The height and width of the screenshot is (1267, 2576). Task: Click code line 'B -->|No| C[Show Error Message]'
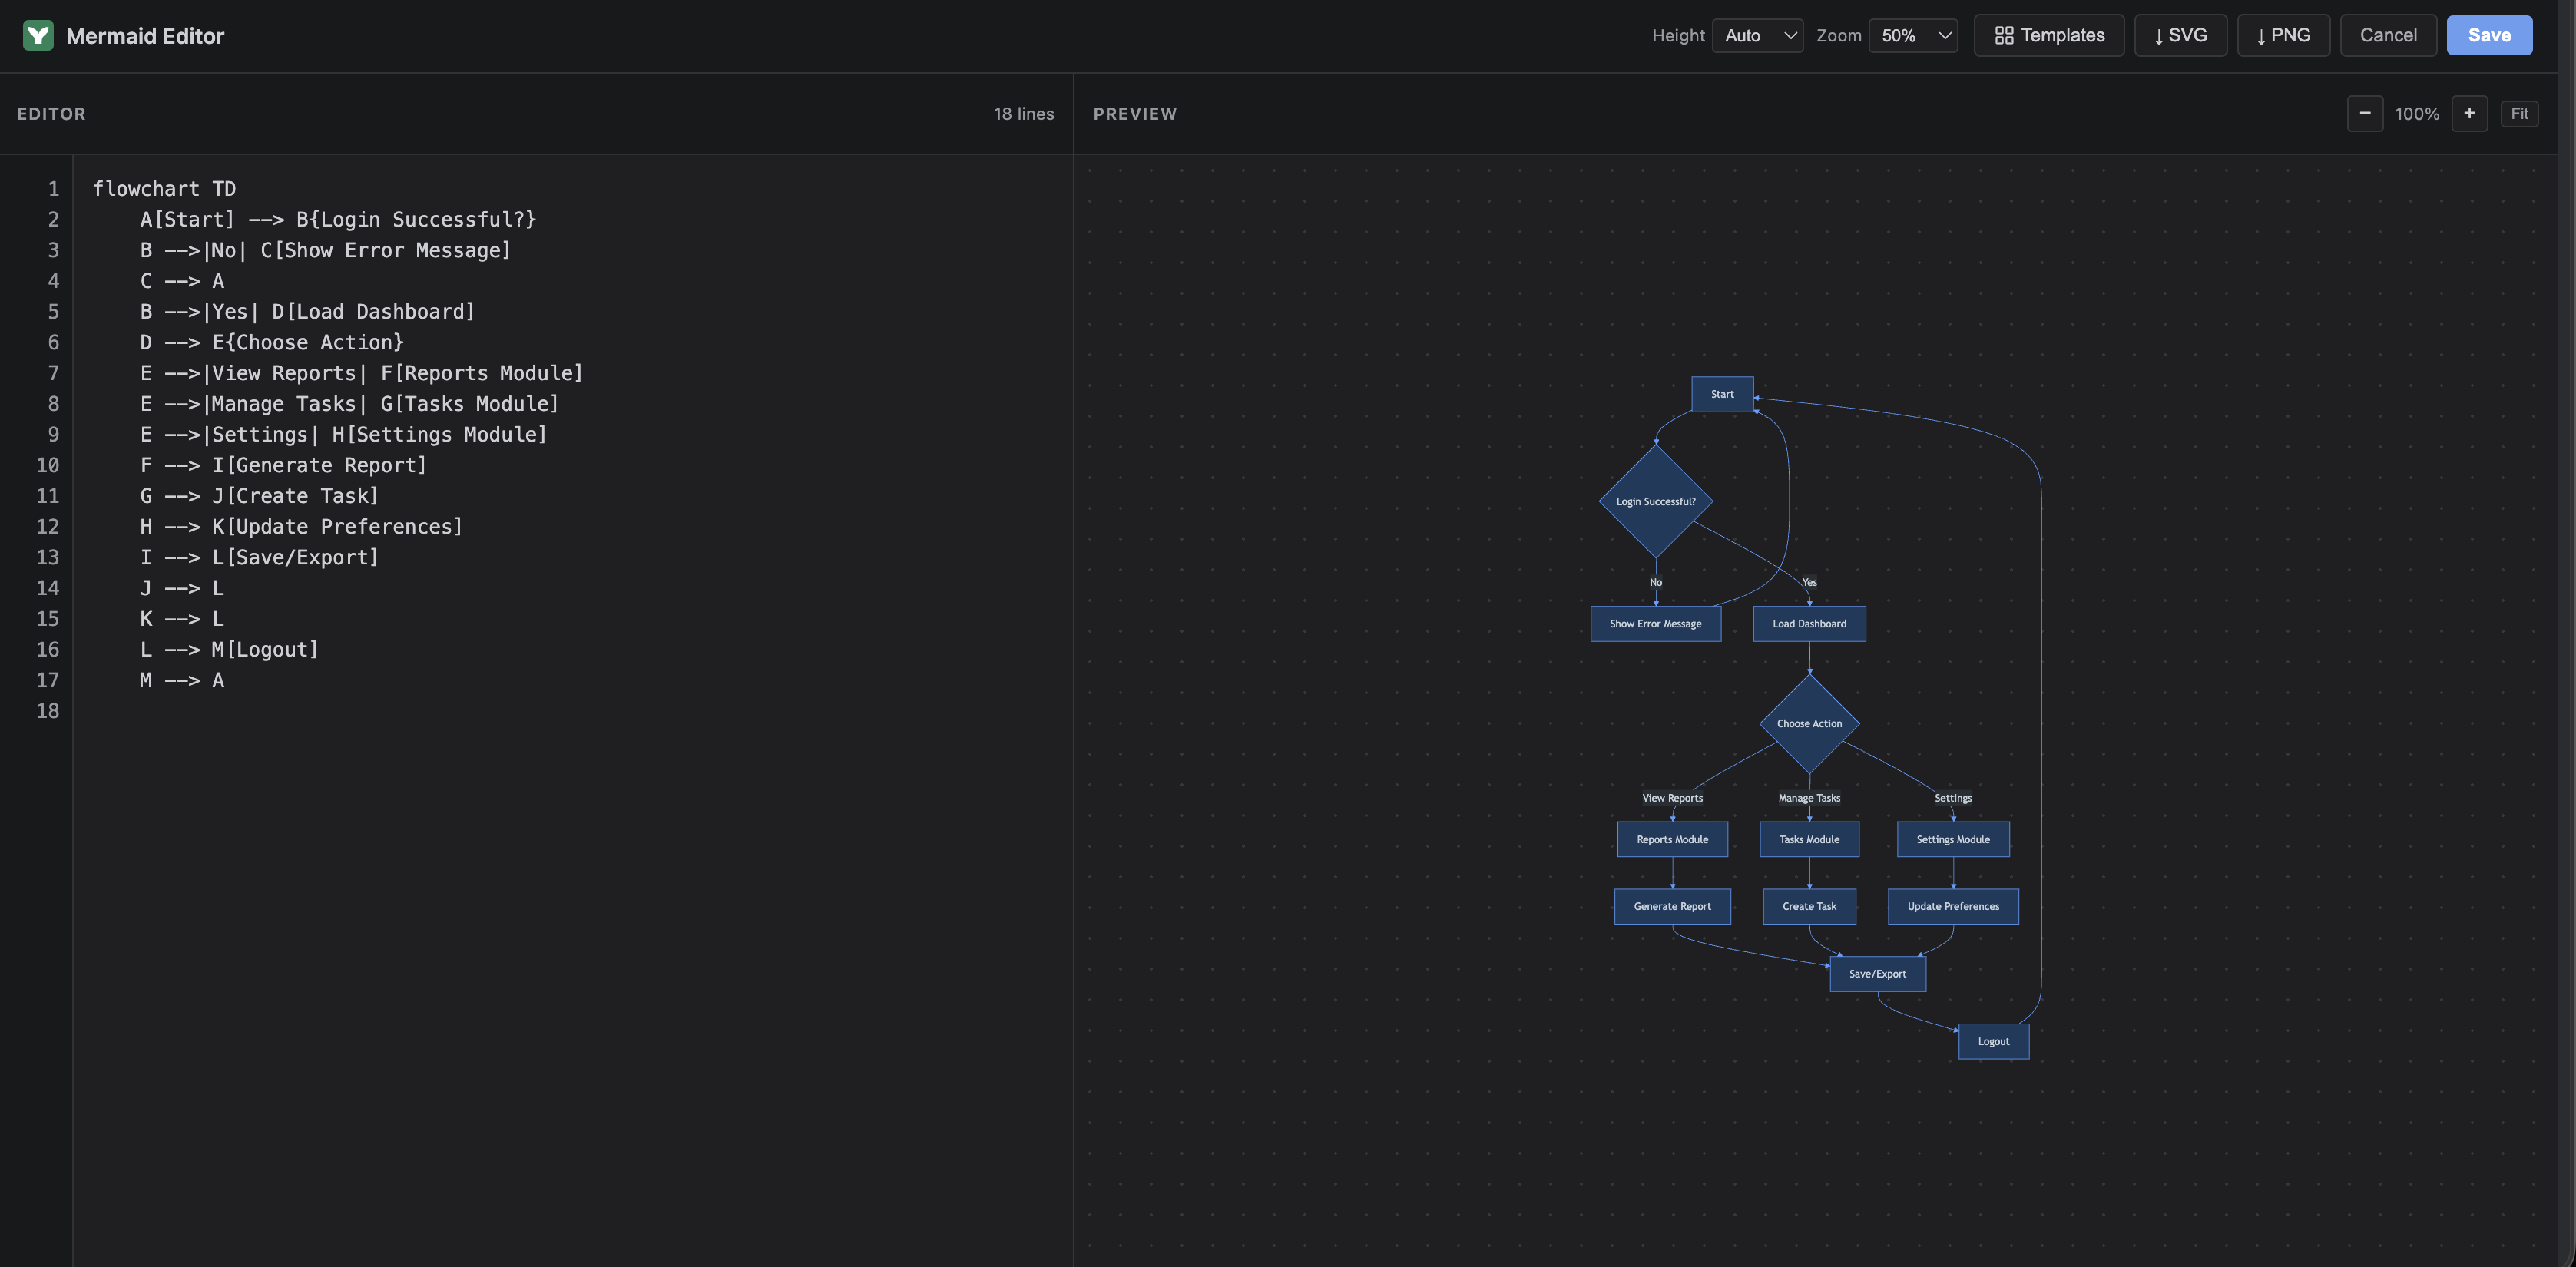click(325, 250)
